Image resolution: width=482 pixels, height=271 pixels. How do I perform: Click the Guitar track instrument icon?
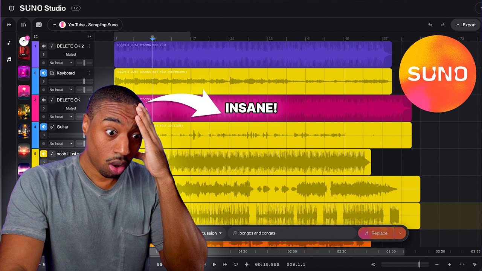pos(52,127)
